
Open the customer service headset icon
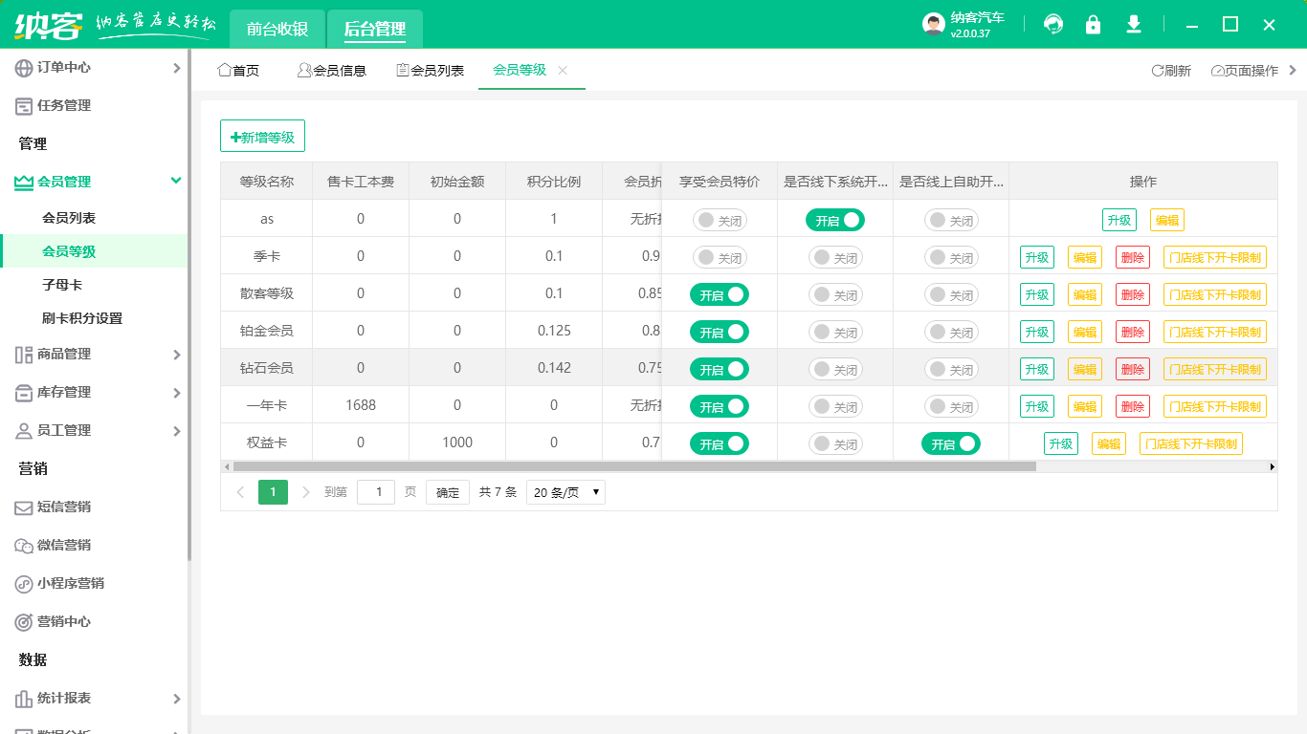pos(1053,25)
